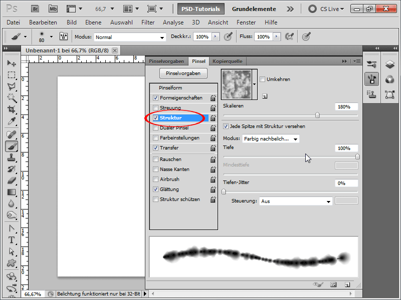
Task: Select the History Brush tool
Action: pyautogui.click(x=12, y=169)
